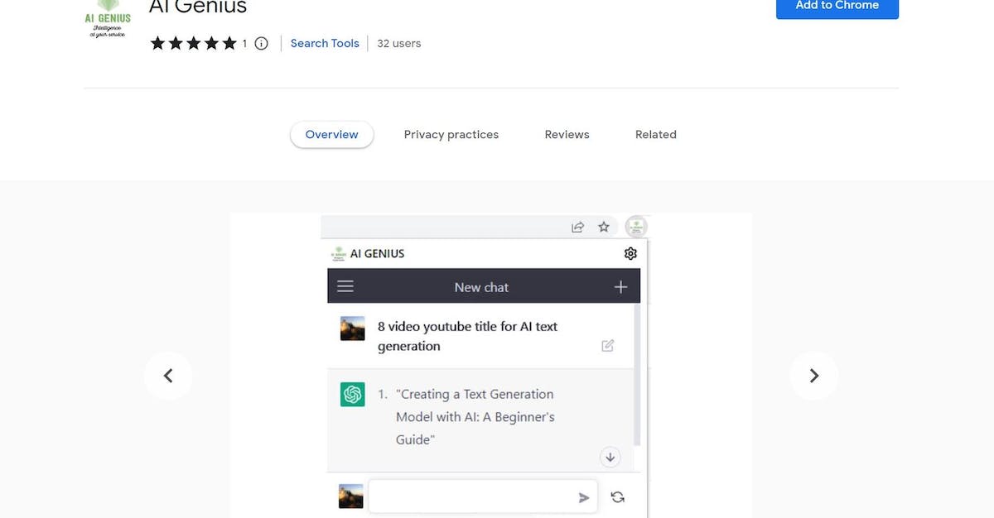Regenerate response with refresh icon
This screenshot has width=994, height=518.
(617, 497)
